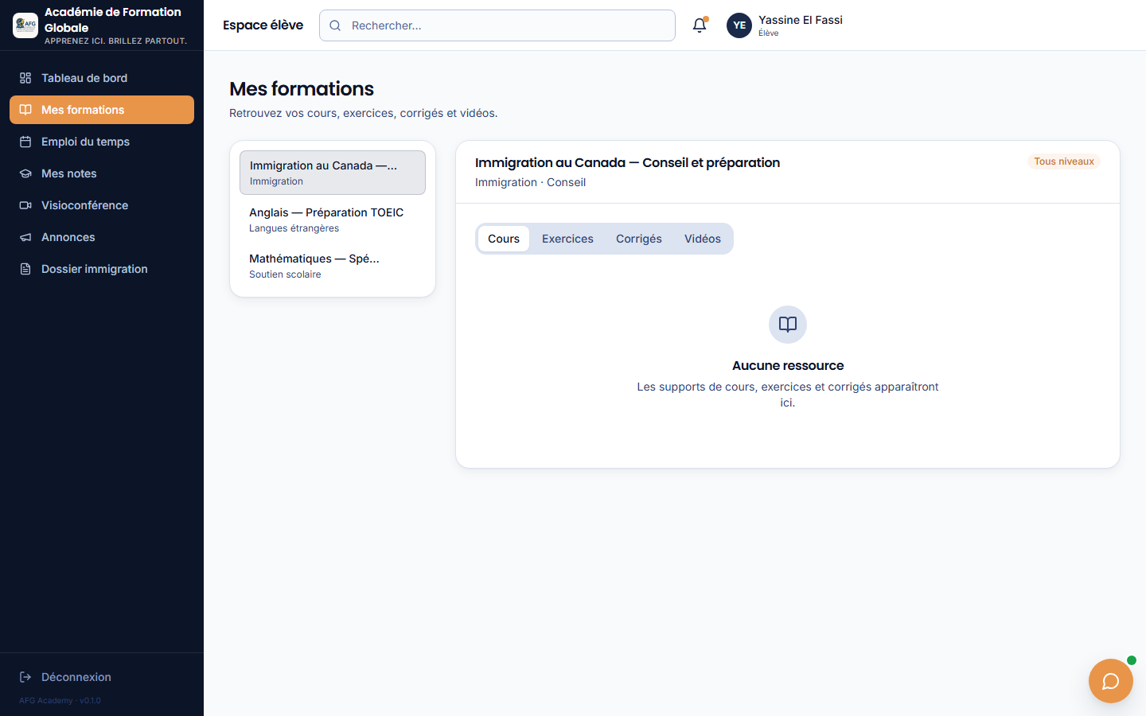This screenshot has width=1146, height=716.
Task: Switch to the Exercices tab
Action: (567, 239)
